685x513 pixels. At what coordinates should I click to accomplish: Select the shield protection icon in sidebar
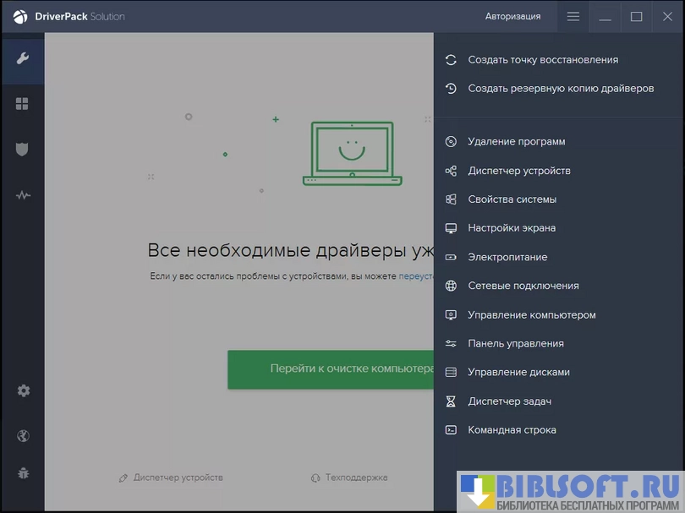[x=23, y=150]
